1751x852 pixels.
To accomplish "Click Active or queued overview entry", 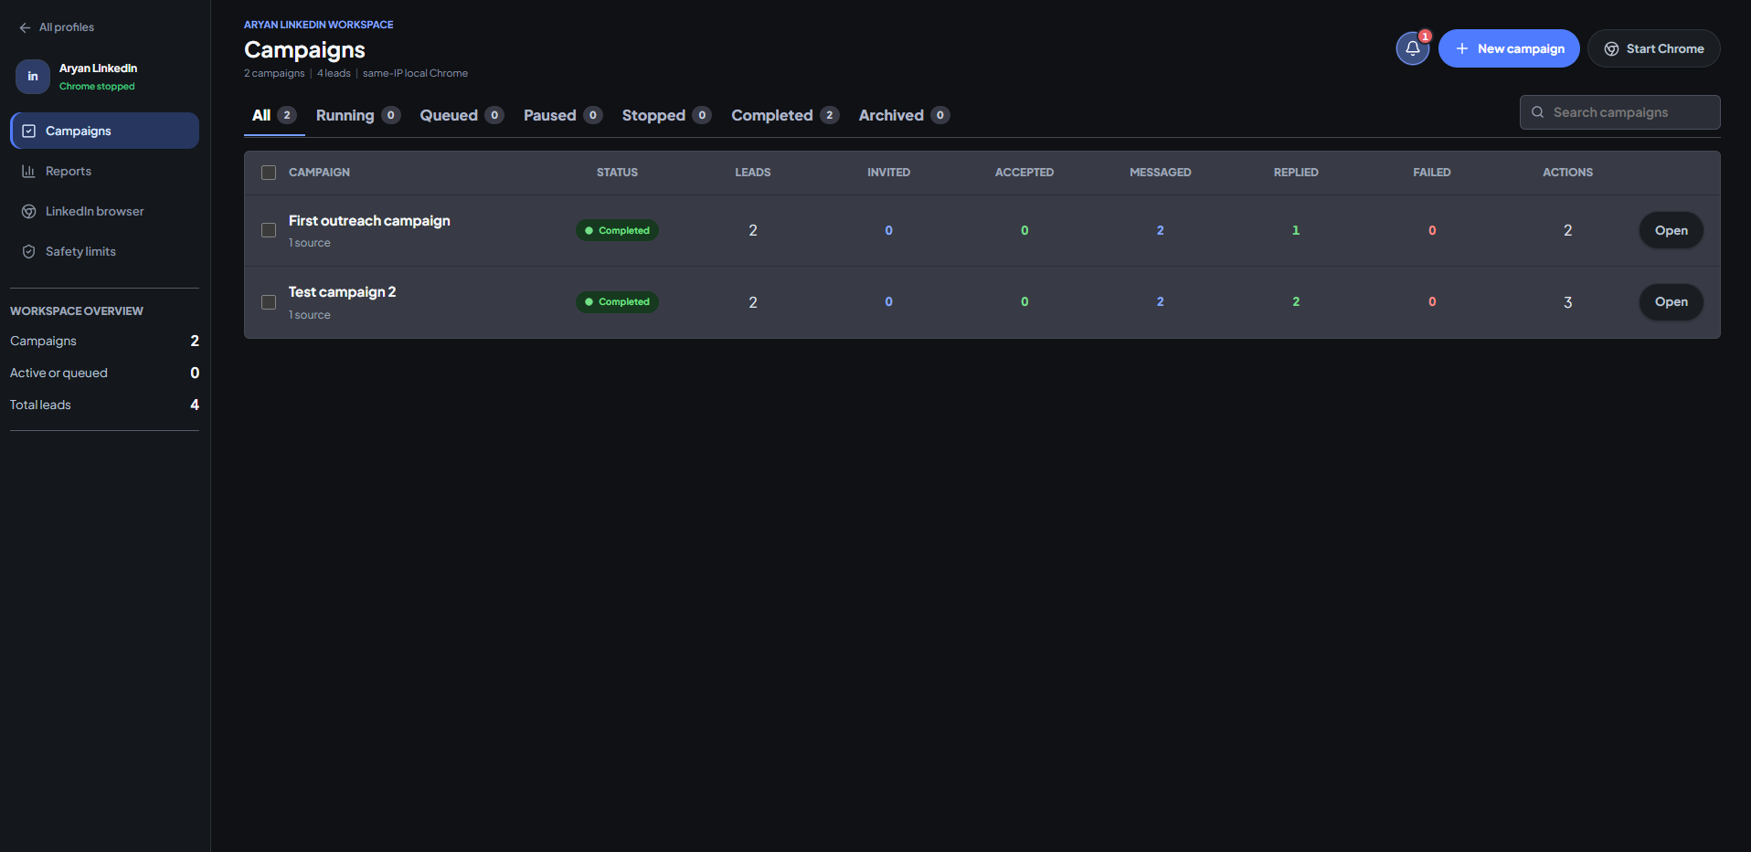I will [x=104, y=373].
